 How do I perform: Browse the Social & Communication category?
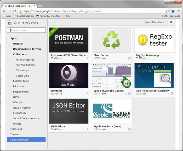coord(26,118)
